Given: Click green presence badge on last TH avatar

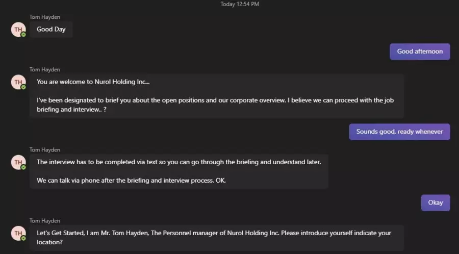Looking at the screenshot, I should (x=23, y=238).
